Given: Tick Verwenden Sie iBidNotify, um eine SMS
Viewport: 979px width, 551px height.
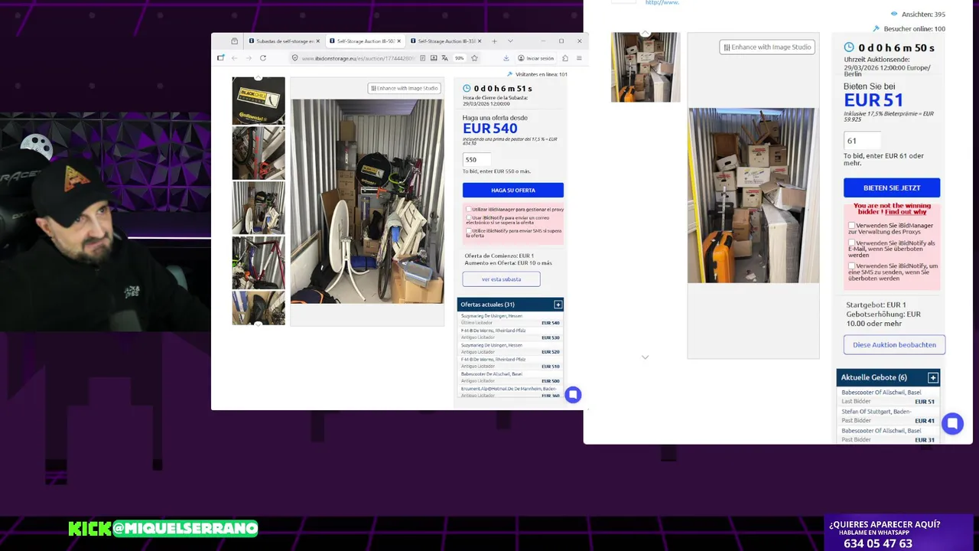Looking at the screenshot, I should 851,266.
